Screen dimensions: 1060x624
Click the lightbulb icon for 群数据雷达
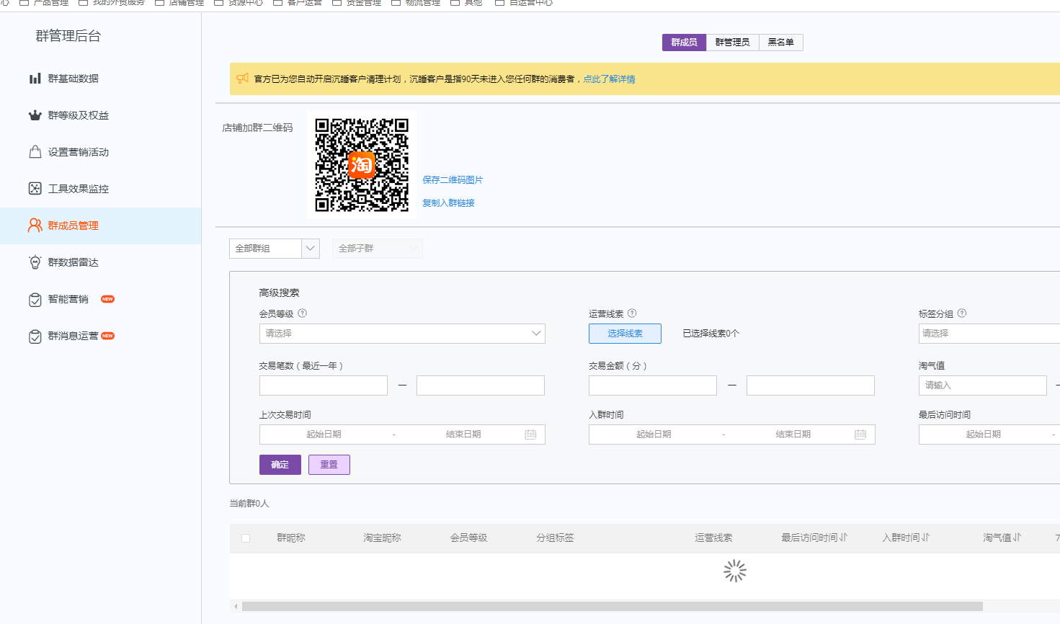pyautogui.click(x=35, y=262)
